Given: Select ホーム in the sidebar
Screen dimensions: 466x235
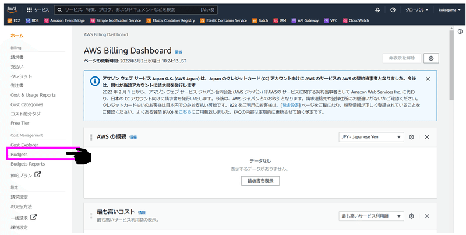Looking at the screenshot, I should click(17, 36).
